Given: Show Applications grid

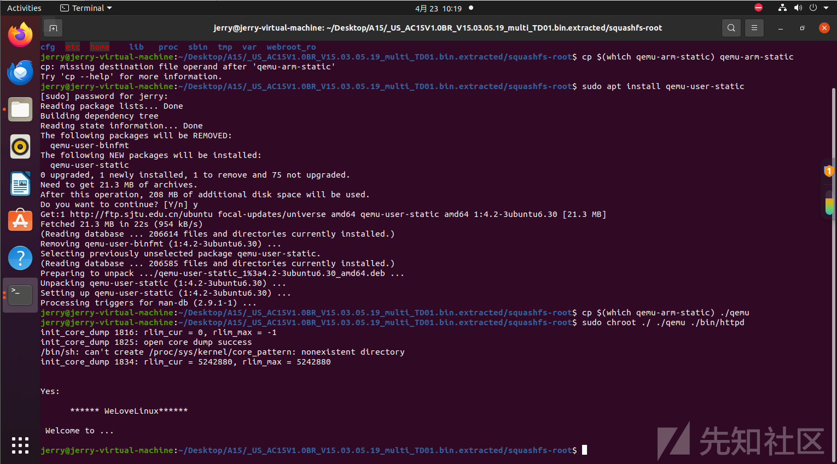Looking at the screenshot, I should (x=20, y=445).
